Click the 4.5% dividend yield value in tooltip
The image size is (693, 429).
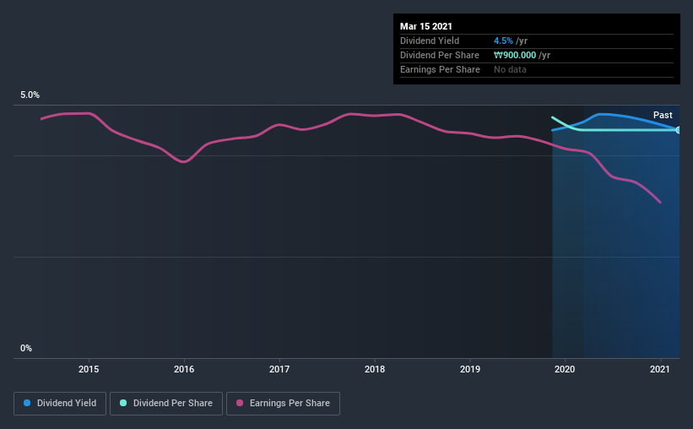click(503, 41)
